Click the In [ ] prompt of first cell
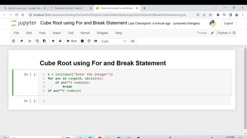This screenshot has width=247, height=138. click(x=30, y=74)
